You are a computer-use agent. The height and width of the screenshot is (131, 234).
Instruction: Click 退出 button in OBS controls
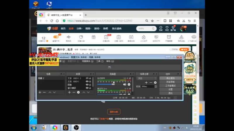[171, 93]
